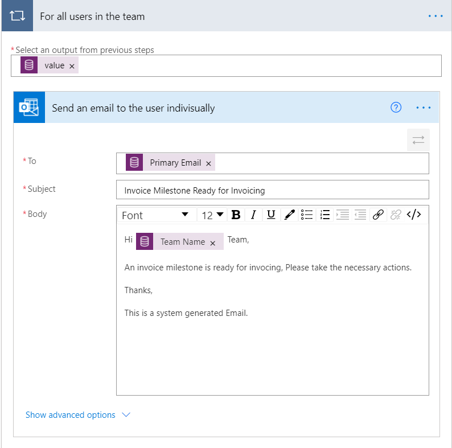Open help for Send an email action
Image resolution: width=452 pixels, height=448 pixels.
coord(396,108)
